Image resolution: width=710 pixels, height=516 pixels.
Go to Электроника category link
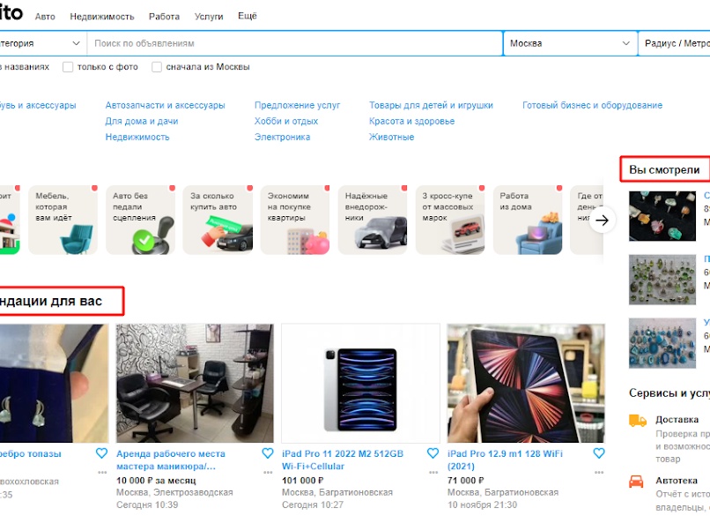[282, 137]
